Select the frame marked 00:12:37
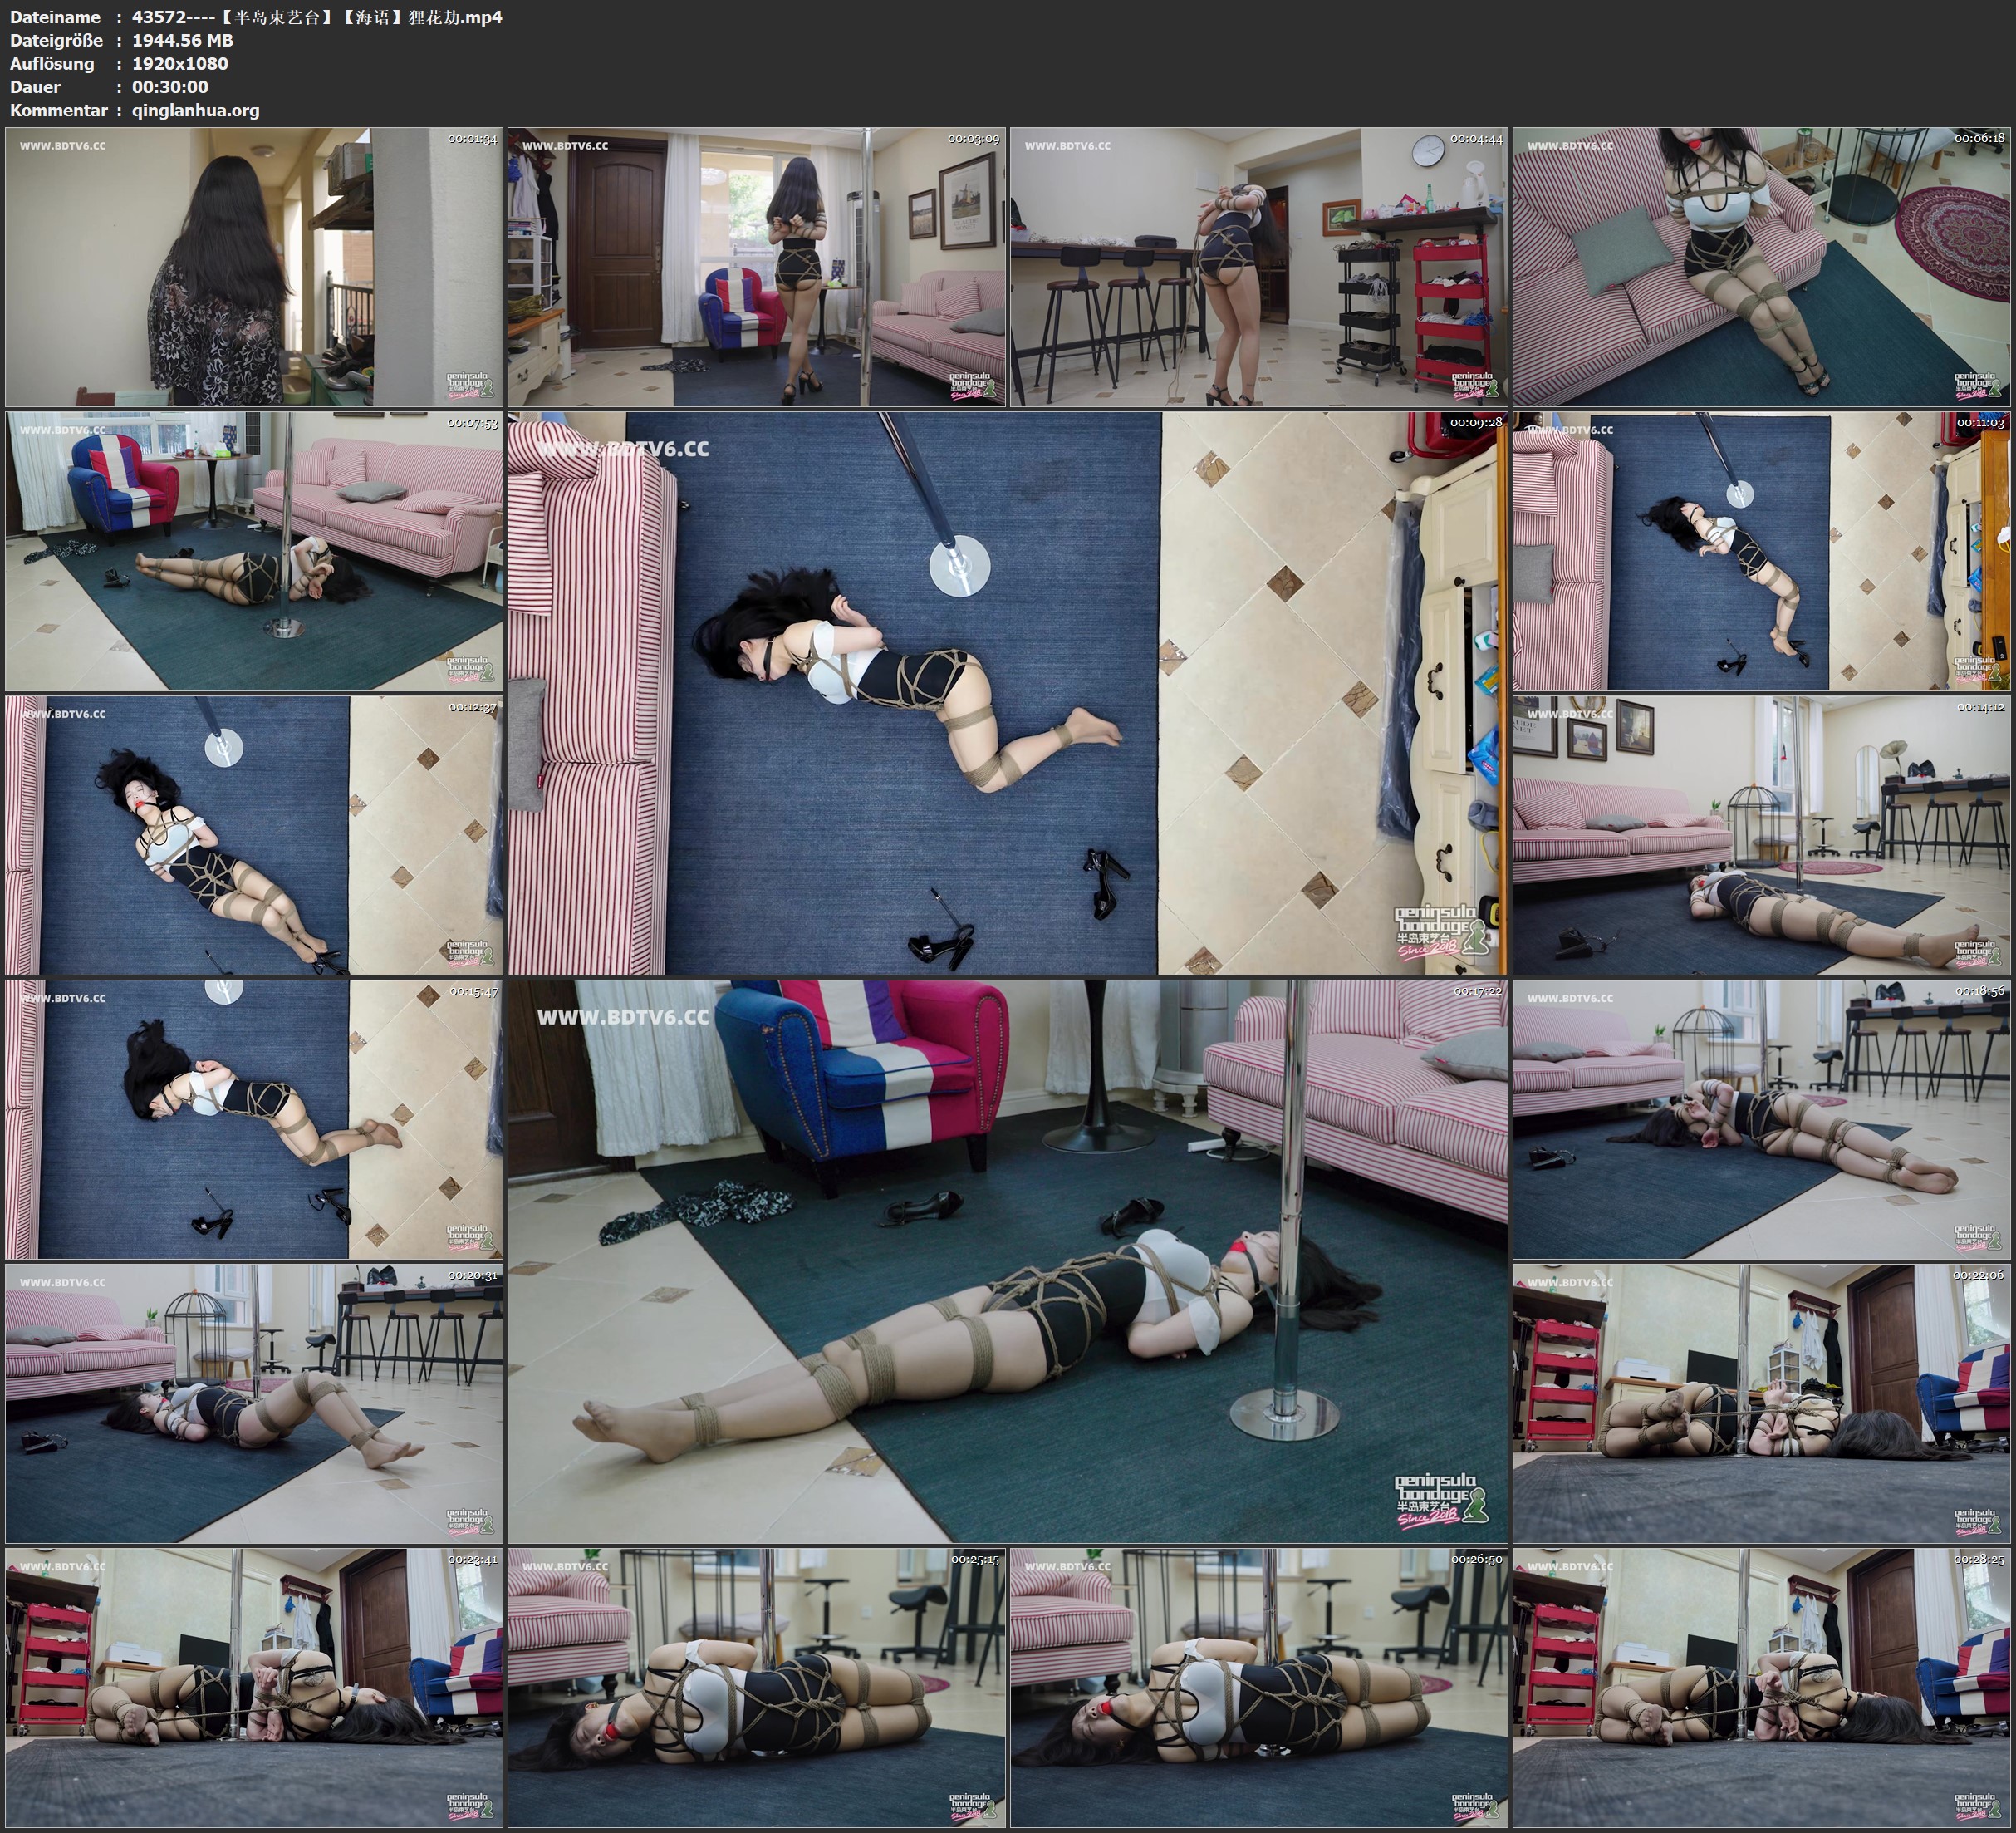Screen dimensions: 2016x1833 [x=254, y=834]
